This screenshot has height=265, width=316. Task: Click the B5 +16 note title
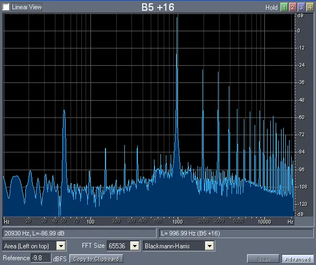(x=158, y=7)
